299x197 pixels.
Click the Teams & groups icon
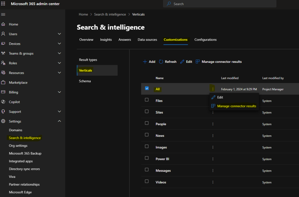tap(3, 53)
